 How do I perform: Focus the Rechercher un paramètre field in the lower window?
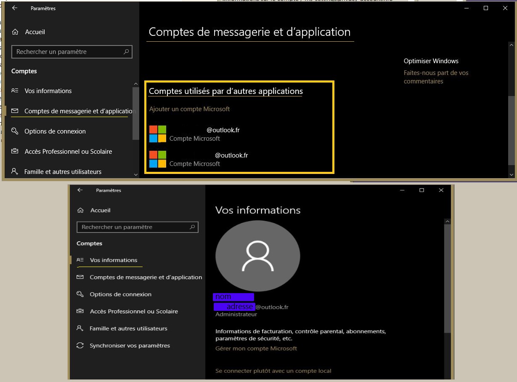(138, 227)
